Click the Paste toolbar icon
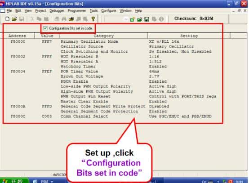Viewport: 249px width, 183px height. pos(46,19)
